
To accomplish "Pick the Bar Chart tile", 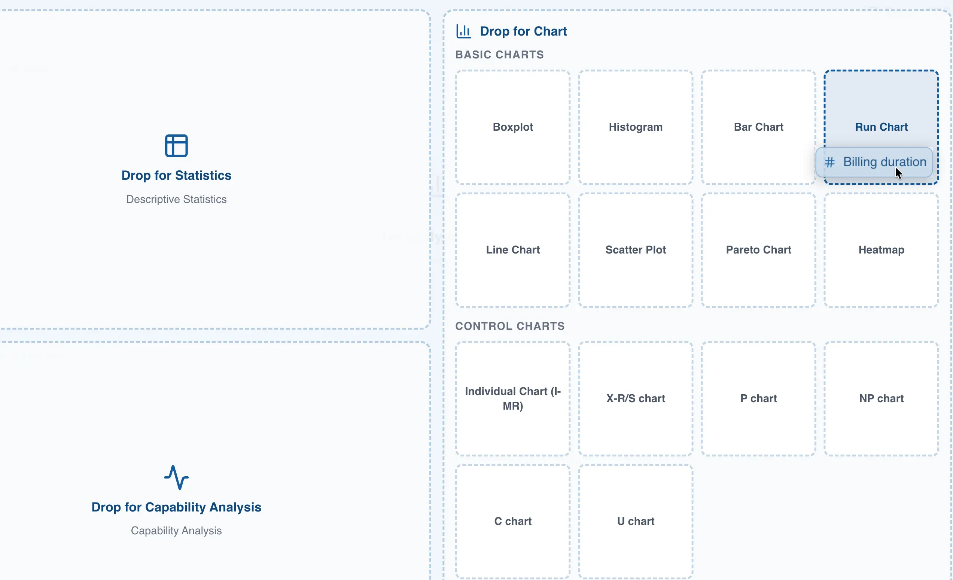I will (758, 127).
